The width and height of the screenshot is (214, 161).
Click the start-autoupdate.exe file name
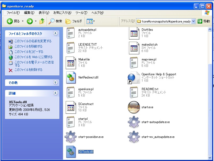156,122
